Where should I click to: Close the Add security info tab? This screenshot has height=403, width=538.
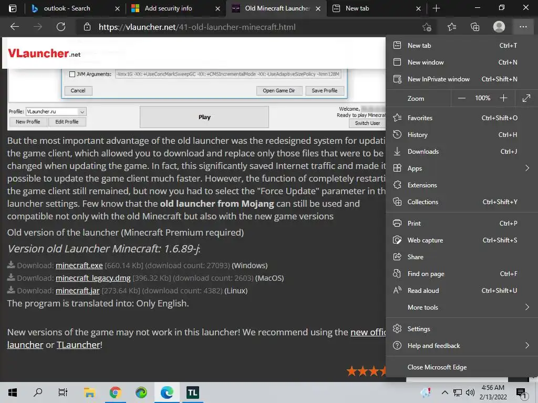click(x=218, y=8)
